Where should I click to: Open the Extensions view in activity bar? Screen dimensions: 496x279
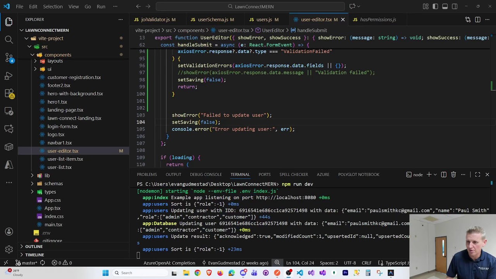point(9,94)
